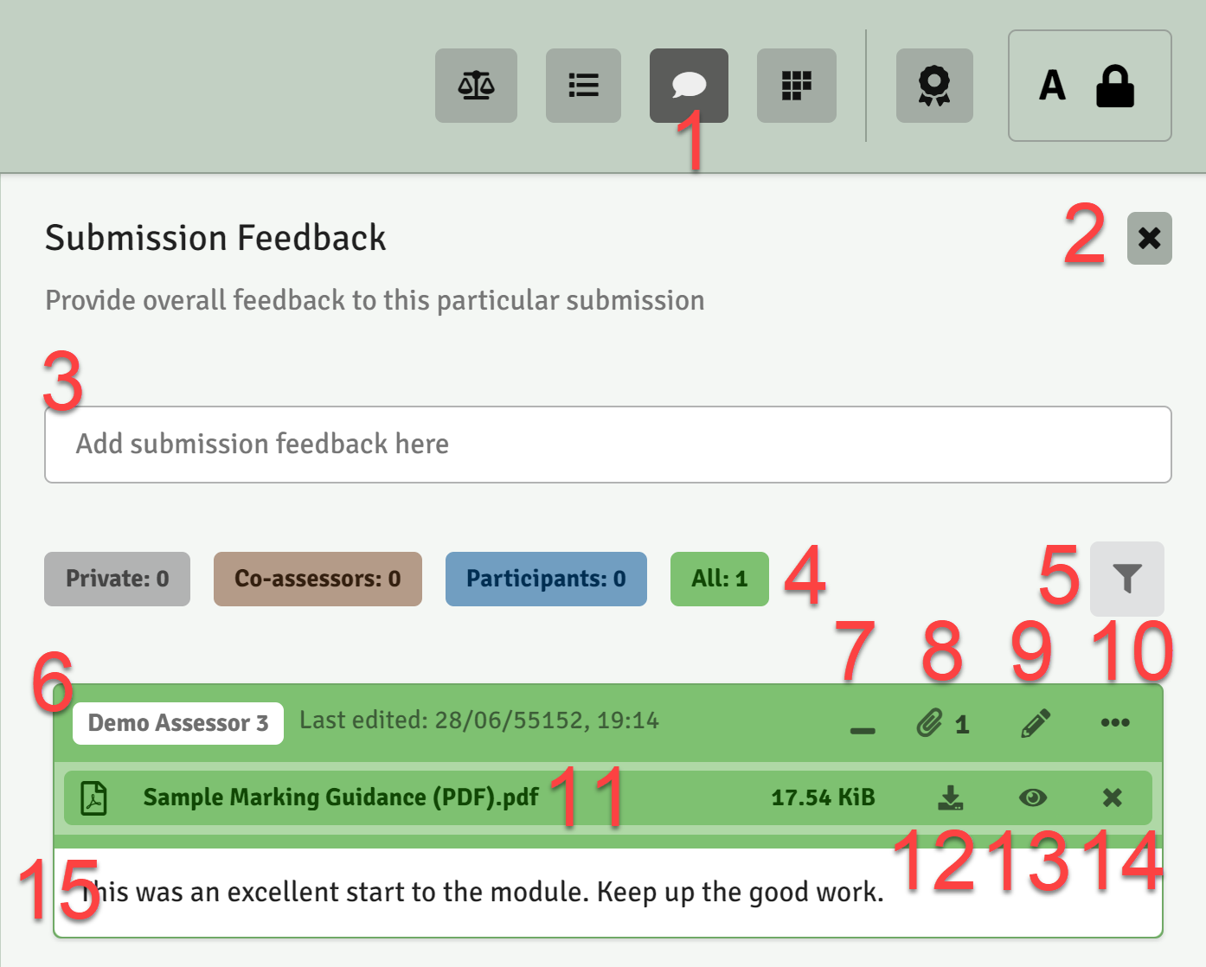Viewport: 1206px width, 967px height.
Task: Open Sample Marking Guidance (PDF).pdf file
Action: click(341, 797)
